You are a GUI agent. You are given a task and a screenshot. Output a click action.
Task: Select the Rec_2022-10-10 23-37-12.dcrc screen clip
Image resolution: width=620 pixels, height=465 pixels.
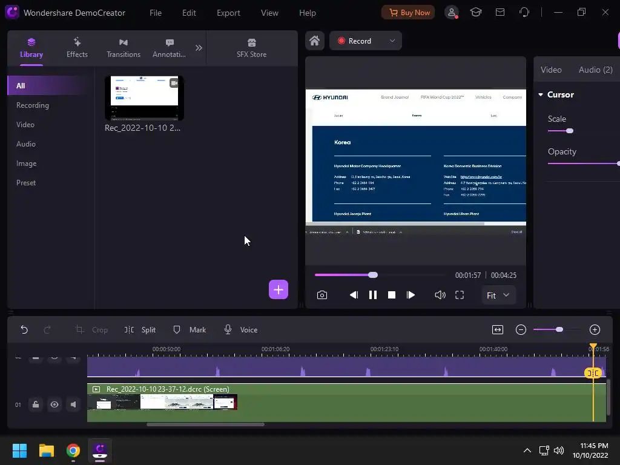coord(346,403)
